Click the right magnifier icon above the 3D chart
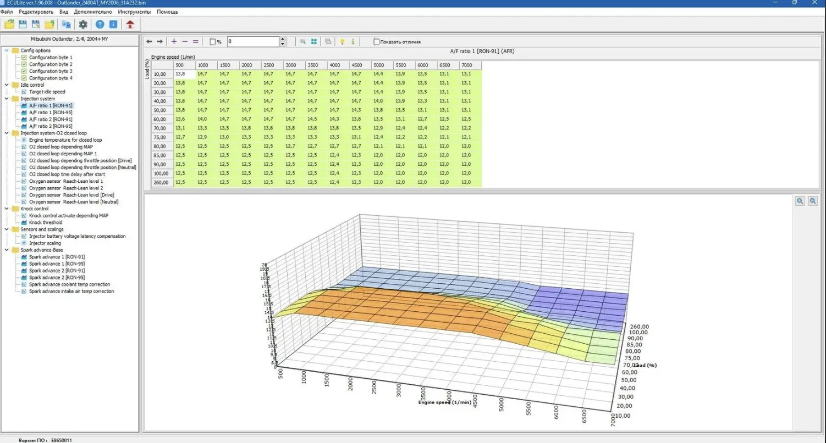This screenshot has width=826, height=443. [x=812, y=201]
